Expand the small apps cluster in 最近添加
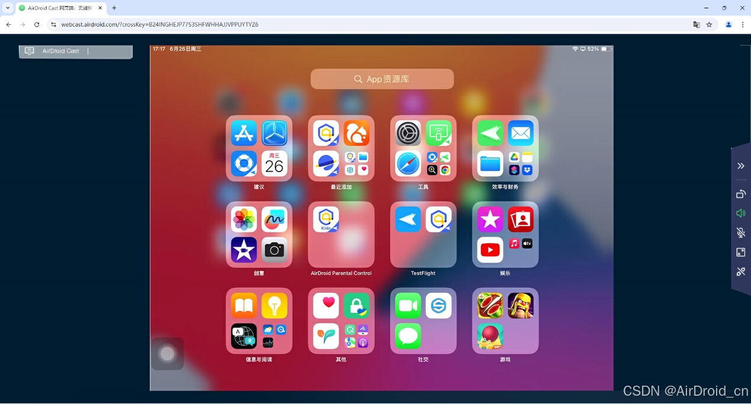 (357, 164)
